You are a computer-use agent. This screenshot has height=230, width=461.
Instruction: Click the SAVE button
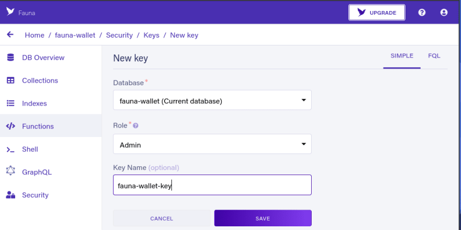click(263, 218)
